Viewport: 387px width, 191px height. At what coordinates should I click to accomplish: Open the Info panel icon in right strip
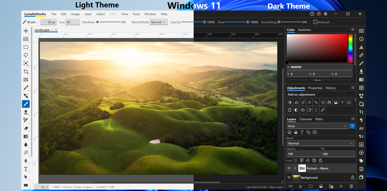click(361, 39)
